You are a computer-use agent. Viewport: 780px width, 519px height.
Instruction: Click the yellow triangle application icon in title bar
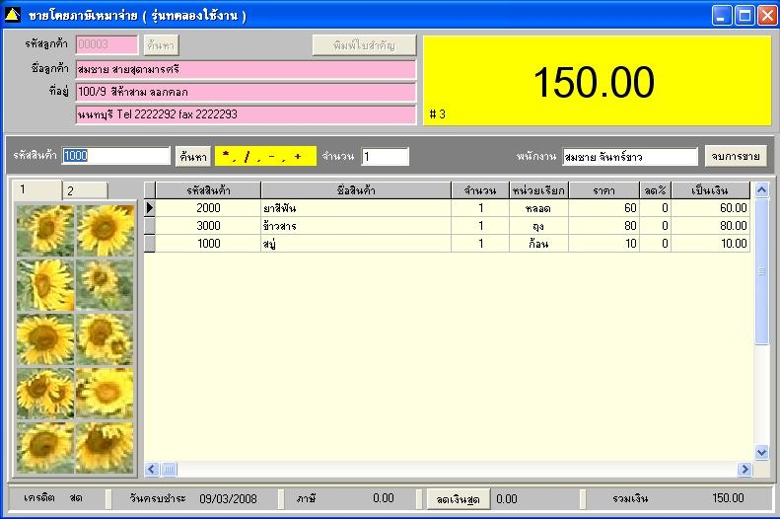tap(13, 16)
